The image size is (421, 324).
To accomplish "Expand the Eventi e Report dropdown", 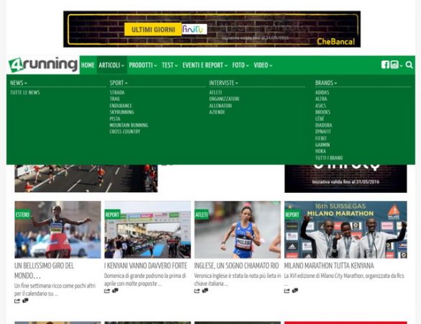I will point(205,66).
